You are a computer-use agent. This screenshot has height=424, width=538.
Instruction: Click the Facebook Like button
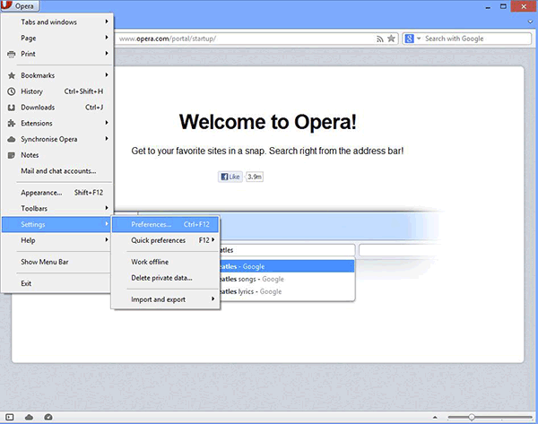(230, 177)
